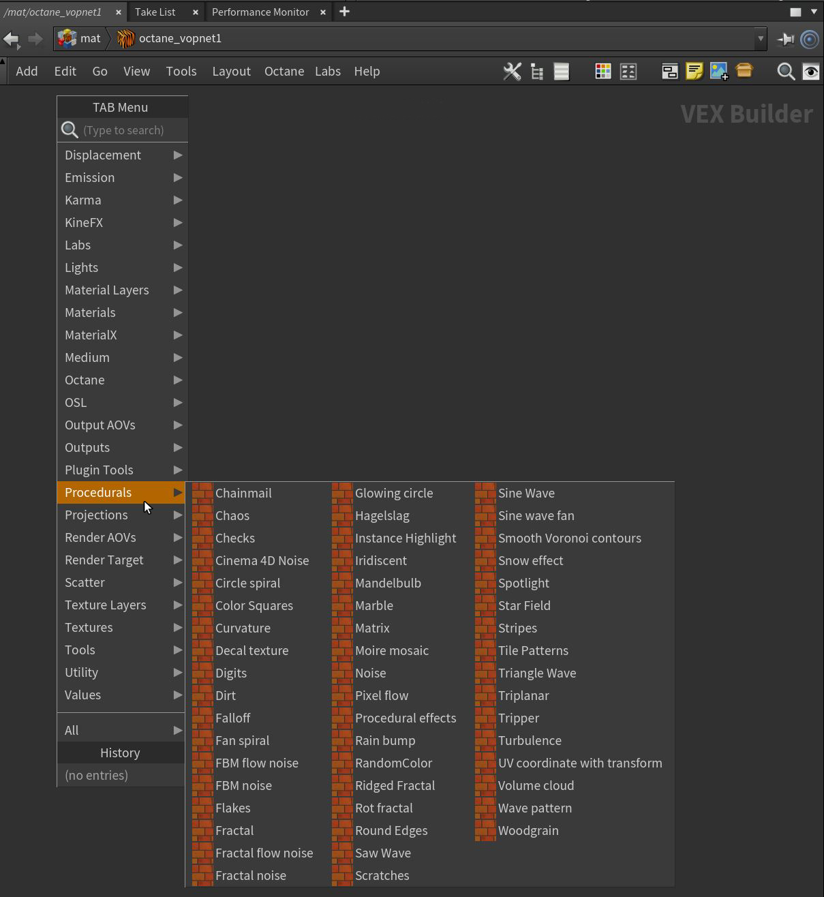This screenshot has width=824, height=897.
Task: Toggle the circular link selection indicator
Action: tap(810, 39)
